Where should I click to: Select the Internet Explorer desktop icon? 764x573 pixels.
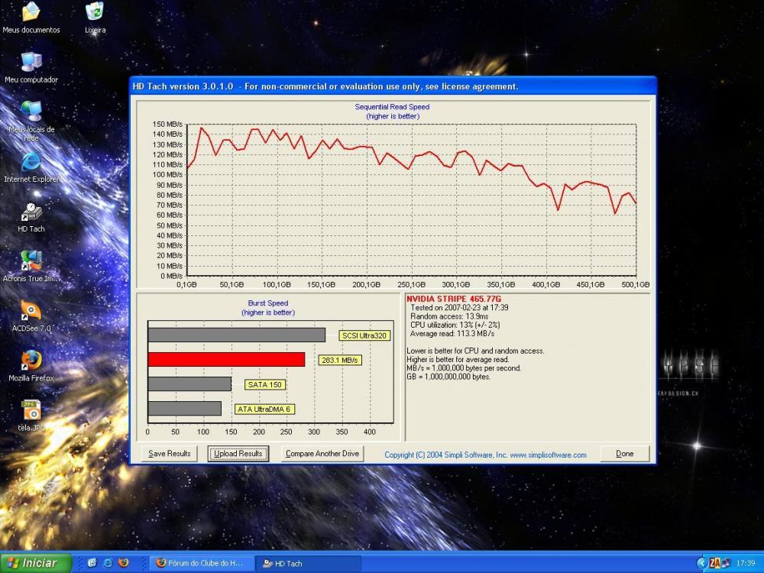[31, 163]
